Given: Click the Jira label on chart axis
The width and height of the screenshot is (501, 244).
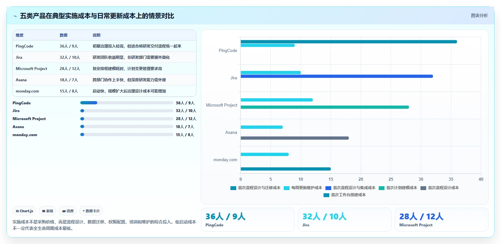Looking at the screenshot, I should coord(234,78).
